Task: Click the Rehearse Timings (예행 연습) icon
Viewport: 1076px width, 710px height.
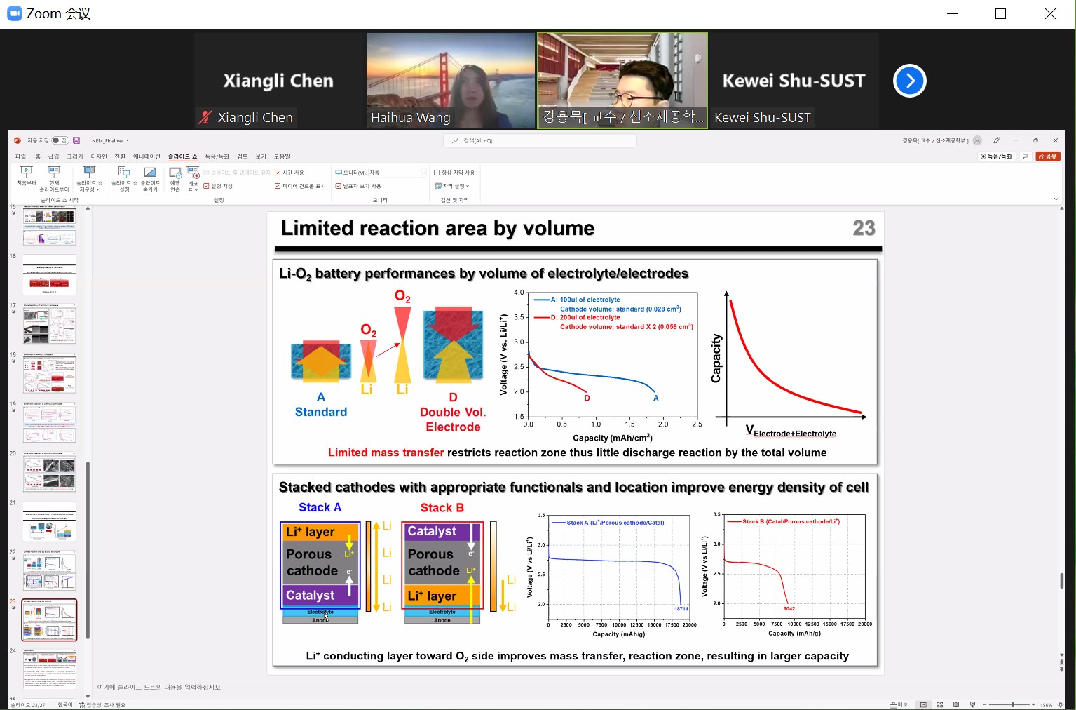Action: [x=175, y=178]
